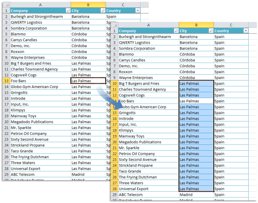The width and height of the screenshot is (258, 203).
Task: Click 'Megadodo Publications' in back sheet
Action: 40,122
